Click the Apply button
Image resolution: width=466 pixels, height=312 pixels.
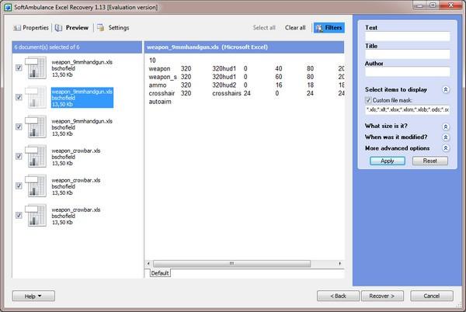pos(388,161)
